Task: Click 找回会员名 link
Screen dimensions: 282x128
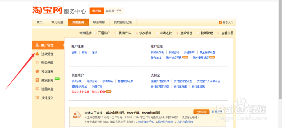Action: [x=157, y=52]
